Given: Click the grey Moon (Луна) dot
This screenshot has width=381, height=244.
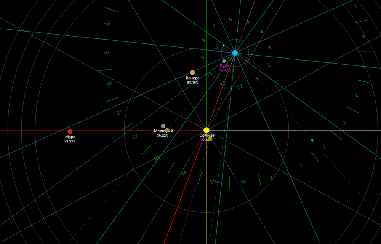Looking at the screenshot, I should point(224,61).
